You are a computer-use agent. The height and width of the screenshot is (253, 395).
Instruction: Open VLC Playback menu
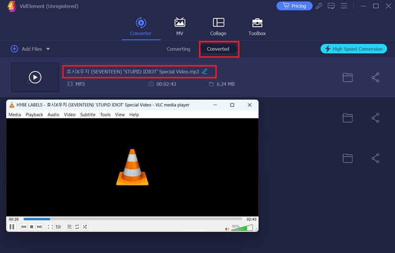34,114
